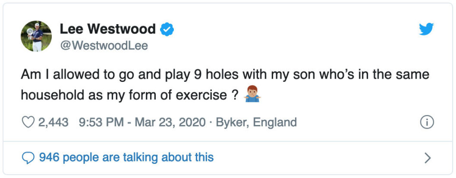The height and width of the screenshot is (178, 456).
Task: Click the Twitter bird logo
Action: (426, 29)
